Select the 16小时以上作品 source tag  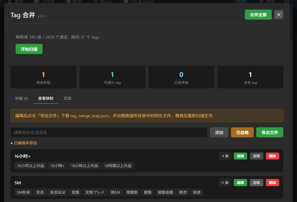pos(31,166)
